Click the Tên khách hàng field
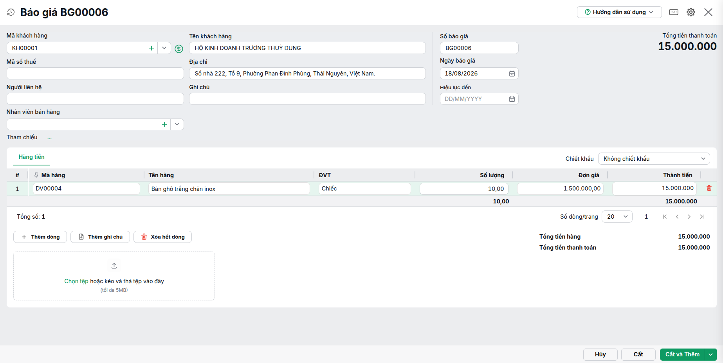 coord(307,48)
